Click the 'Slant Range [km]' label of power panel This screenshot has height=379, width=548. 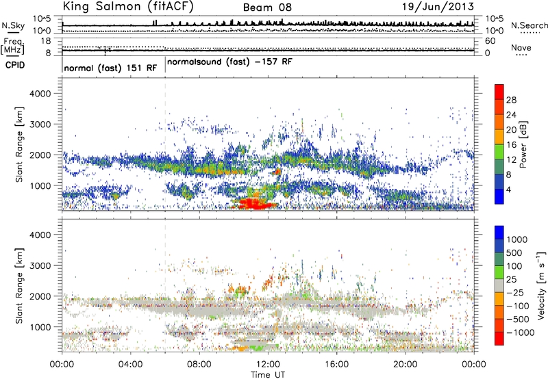pyautogui.click(x=19, y=144)
